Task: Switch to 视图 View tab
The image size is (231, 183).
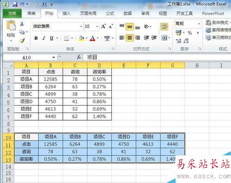Action: 163,13
